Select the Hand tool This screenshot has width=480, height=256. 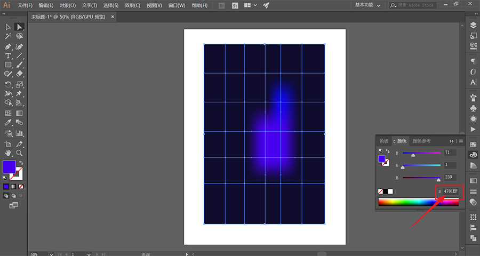coord(9,153)
